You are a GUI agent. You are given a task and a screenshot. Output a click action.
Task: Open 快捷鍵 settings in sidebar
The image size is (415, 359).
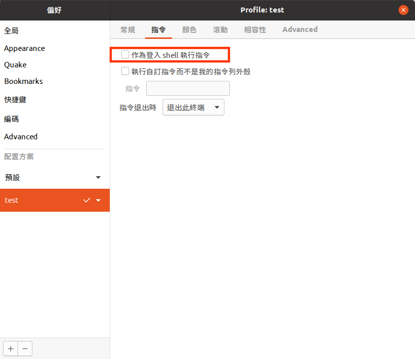pos(15,100)
